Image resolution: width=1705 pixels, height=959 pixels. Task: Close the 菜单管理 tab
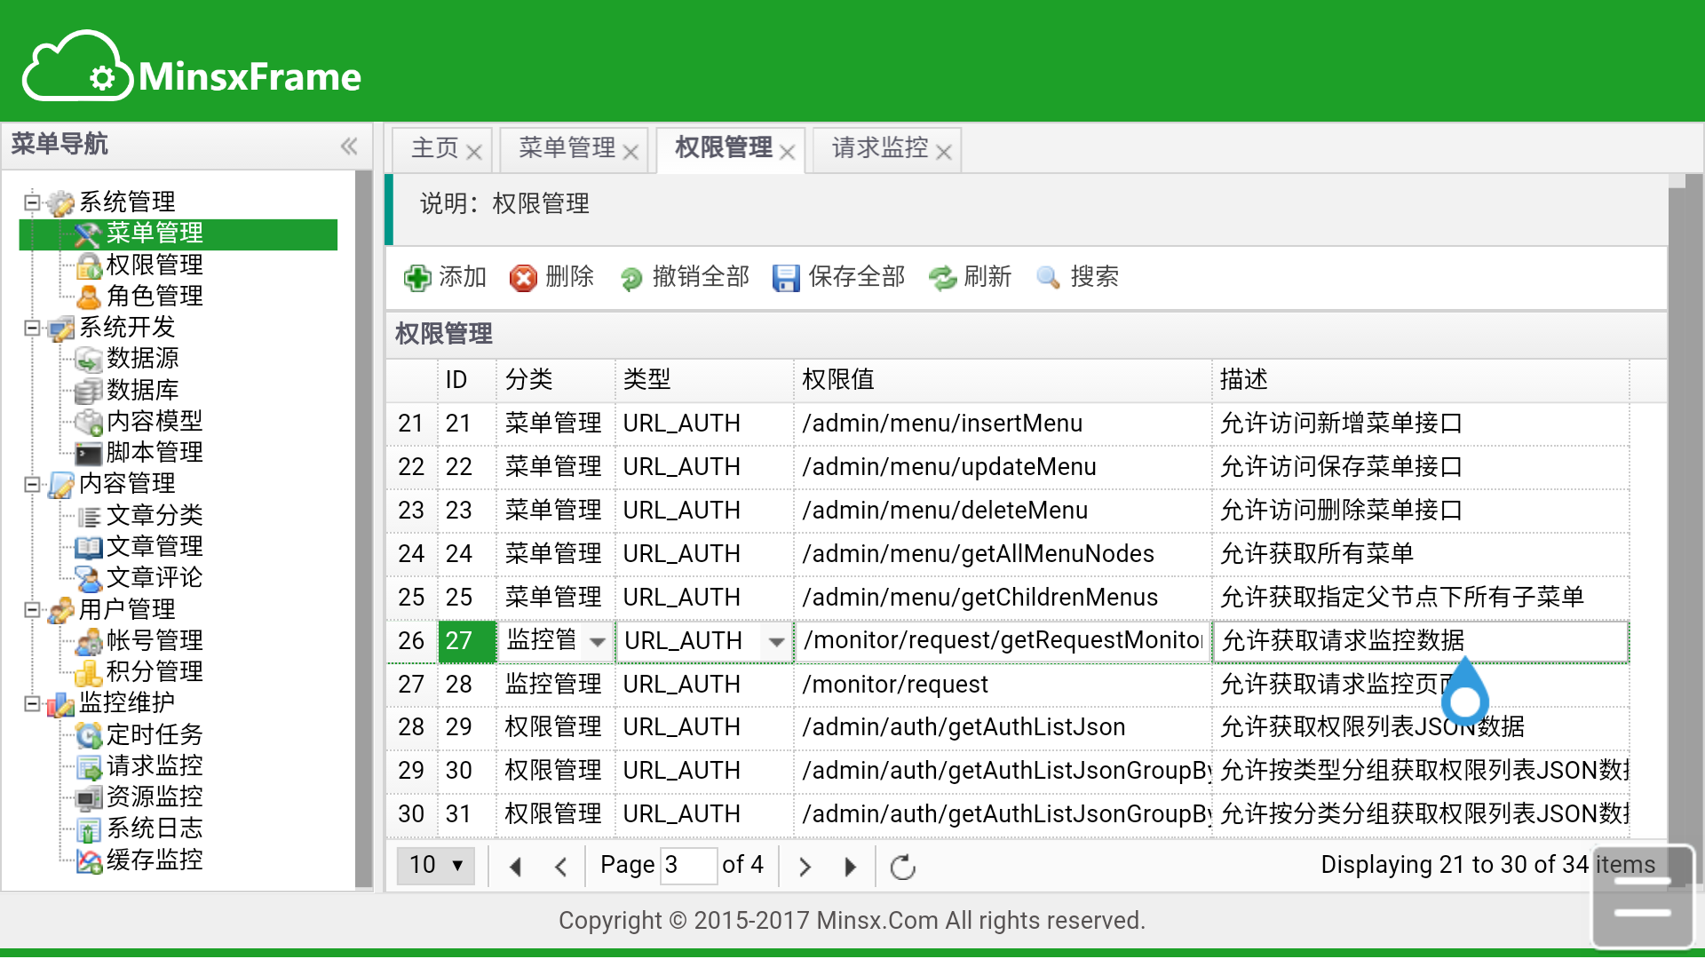[630, 153]
